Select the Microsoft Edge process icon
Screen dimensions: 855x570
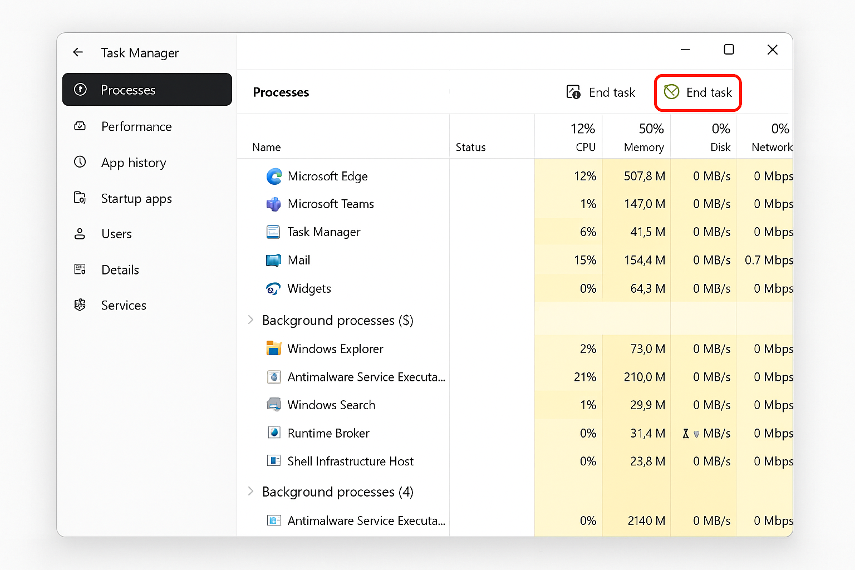coord(274,176)
